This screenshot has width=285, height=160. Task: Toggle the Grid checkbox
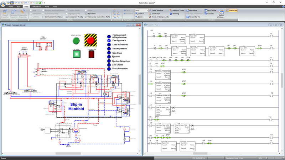pyautogui.click(x=31, y=11)
